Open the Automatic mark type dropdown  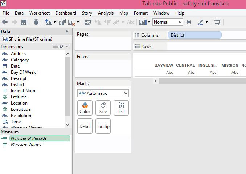[103, 93]
